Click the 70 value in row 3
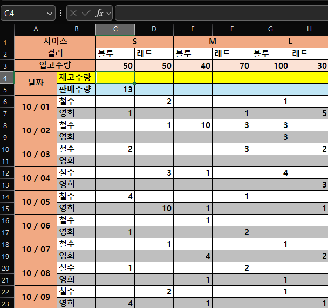Image resolution: width=328 pixels, height=308 pixels. pyautogui.click(x=232, y=65)
